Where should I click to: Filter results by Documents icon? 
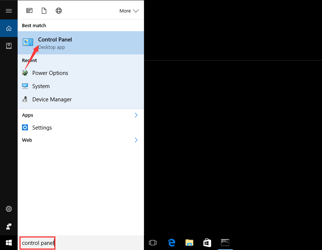[x=44, y=11]
